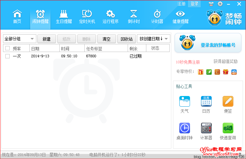The height and width of the screenshot is (159, 246).
Task: Select the 09:50:10 time cell
Action: (69, 56)
